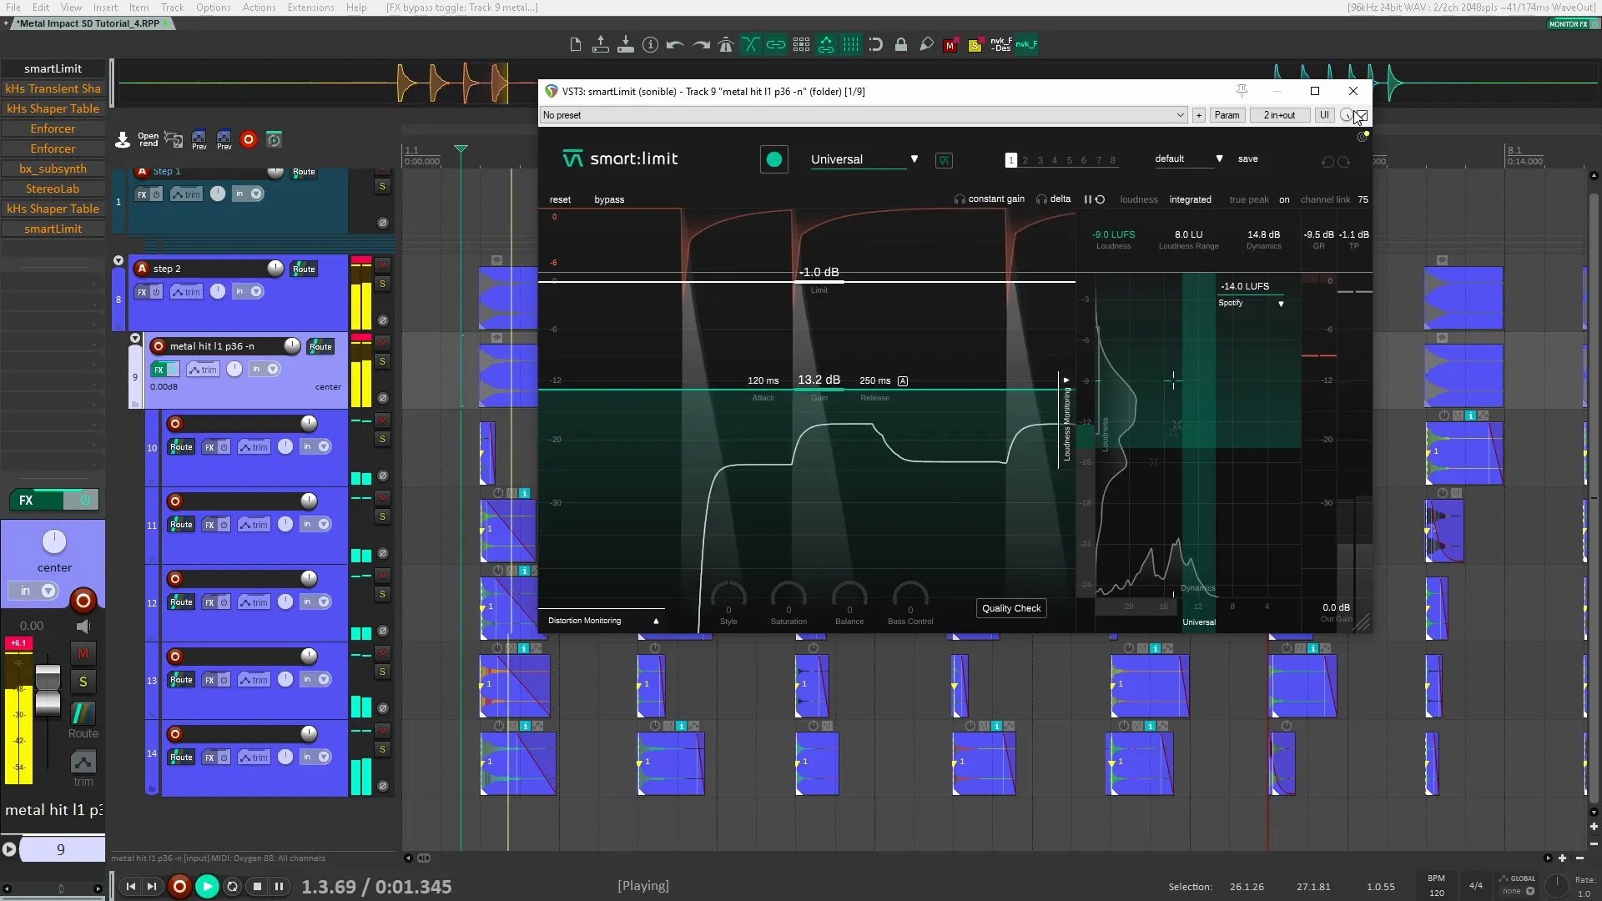Open smartLimit preset dropdown No preset
Image resolution: width=1602 pixels, height=901 pixels.
coord(864,115)
